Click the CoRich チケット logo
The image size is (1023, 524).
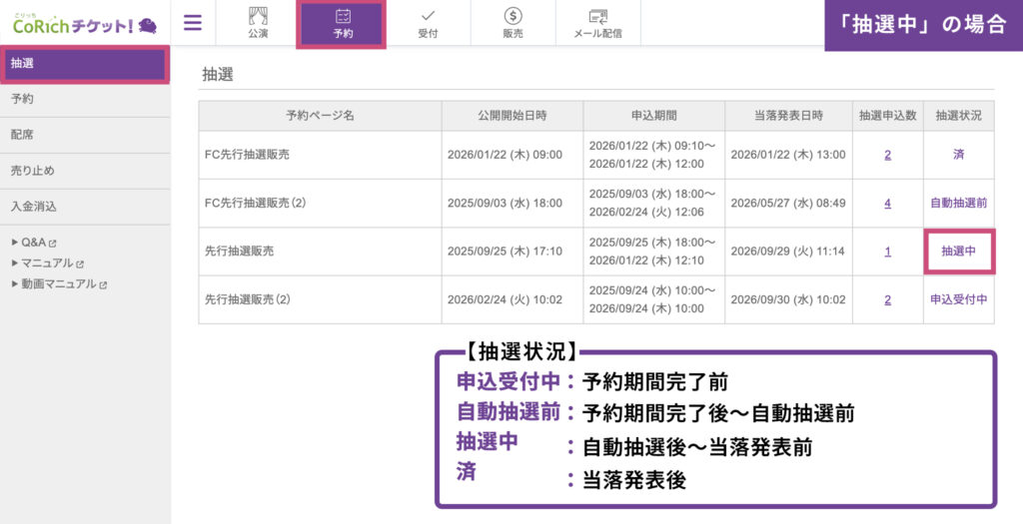coord(84,24)
